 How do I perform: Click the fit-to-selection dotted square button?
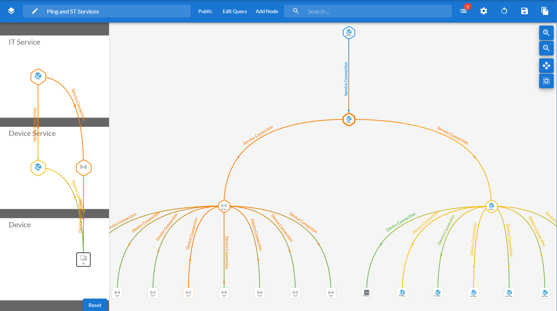[x=546, y=81]
